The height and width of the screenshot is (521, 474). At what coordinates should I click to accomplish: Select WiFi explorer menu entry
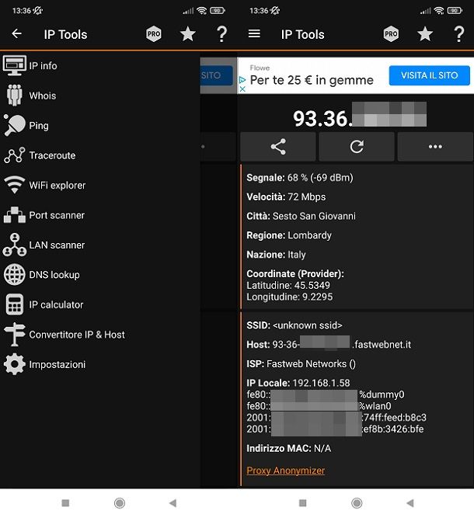[58, 186]
